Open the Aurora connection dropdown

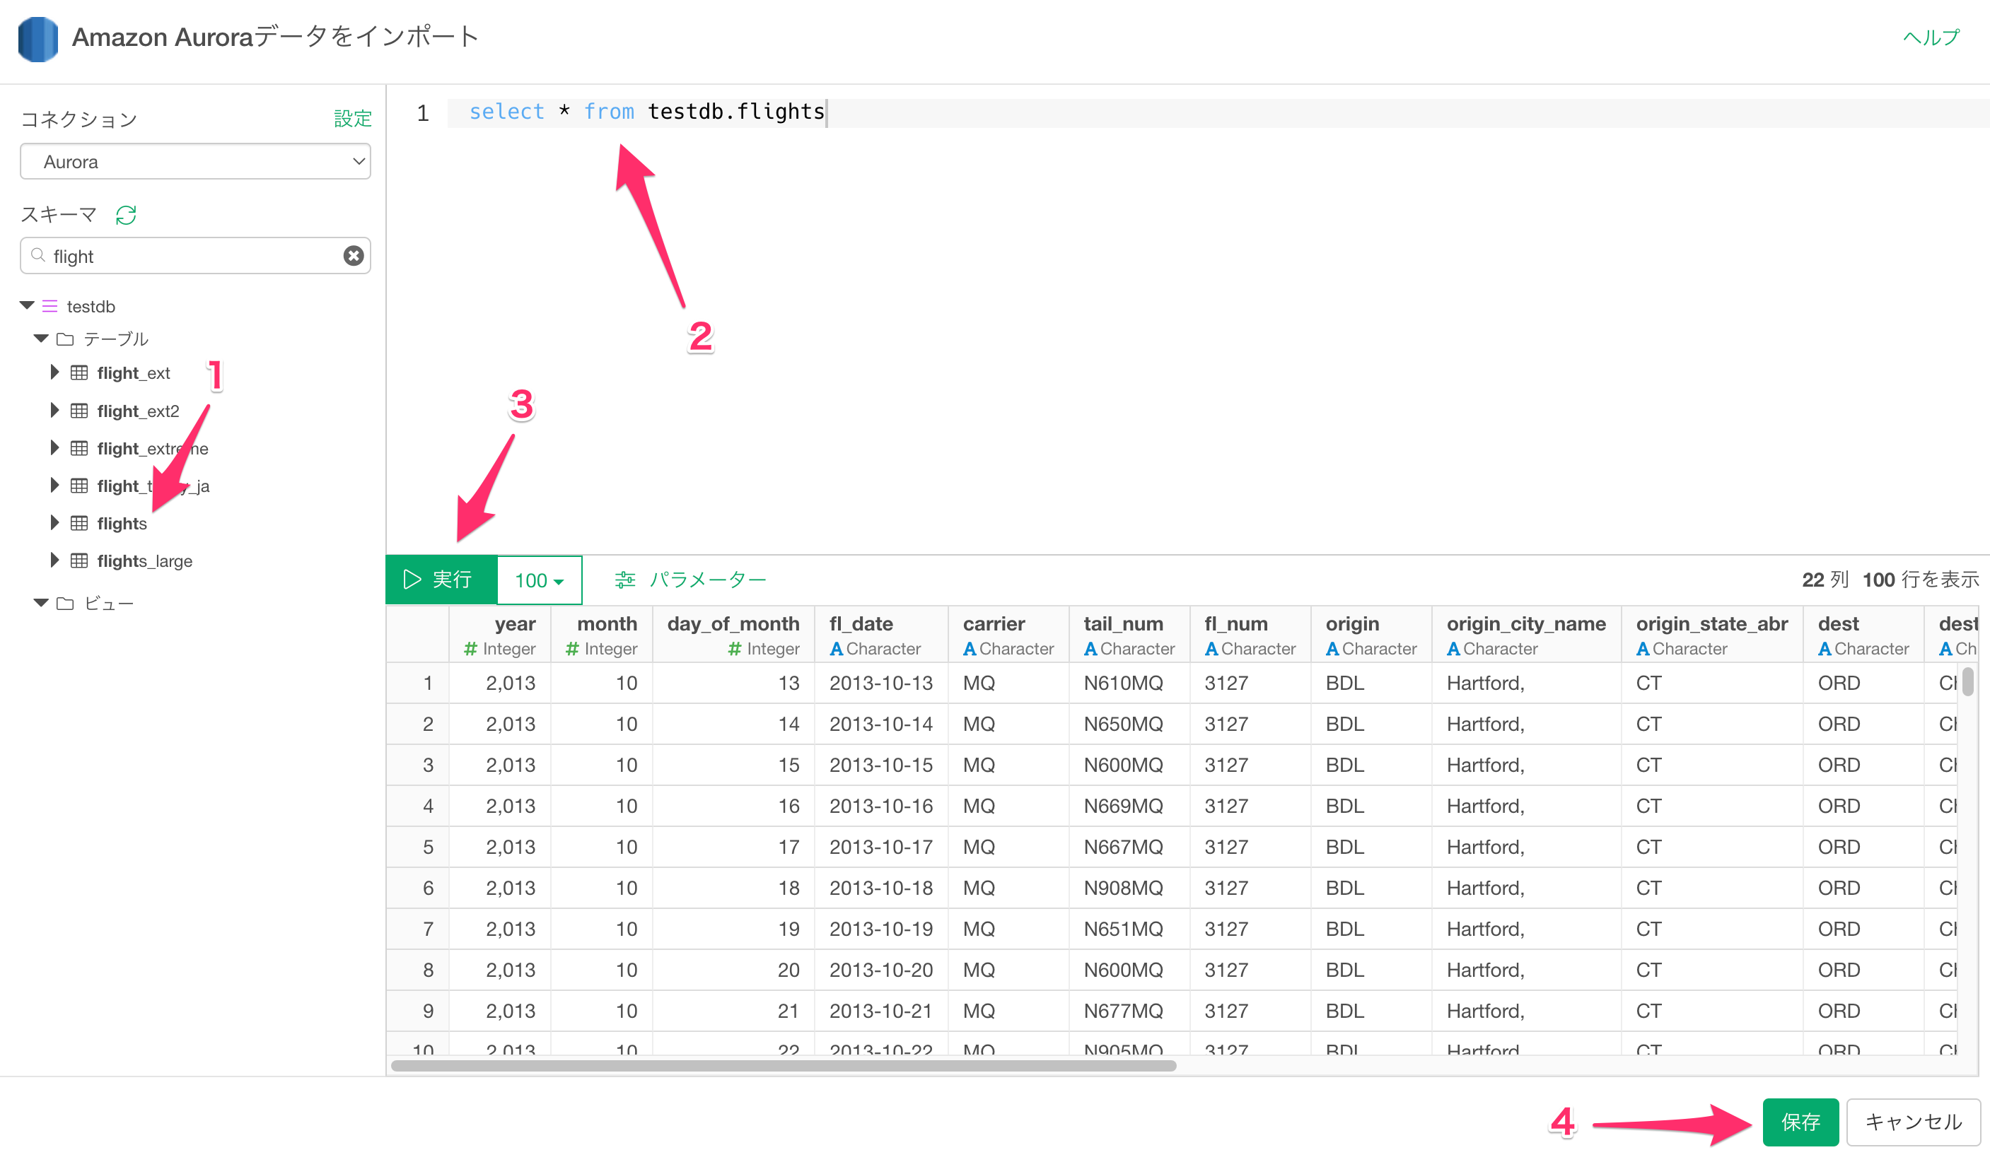click(x=195, y=162)
